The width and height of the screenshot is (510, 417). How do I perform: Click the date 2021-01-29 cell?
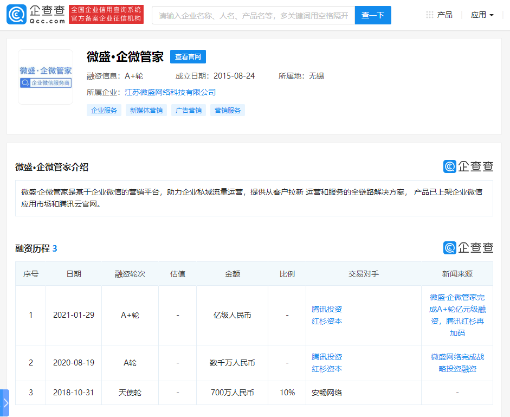pyautogui.click(x=74, y=315)
